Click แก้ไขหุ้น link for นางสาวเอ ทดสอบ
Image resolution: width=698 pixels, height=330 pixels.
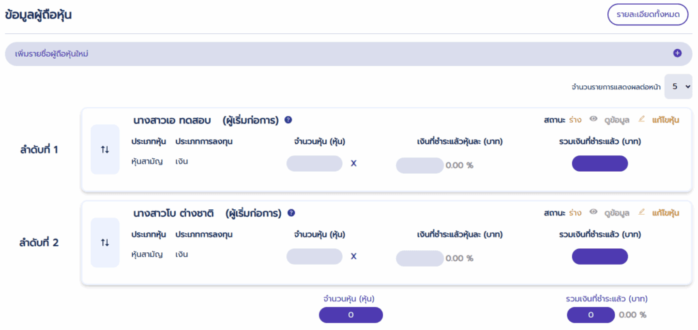(x=665, y=120)
